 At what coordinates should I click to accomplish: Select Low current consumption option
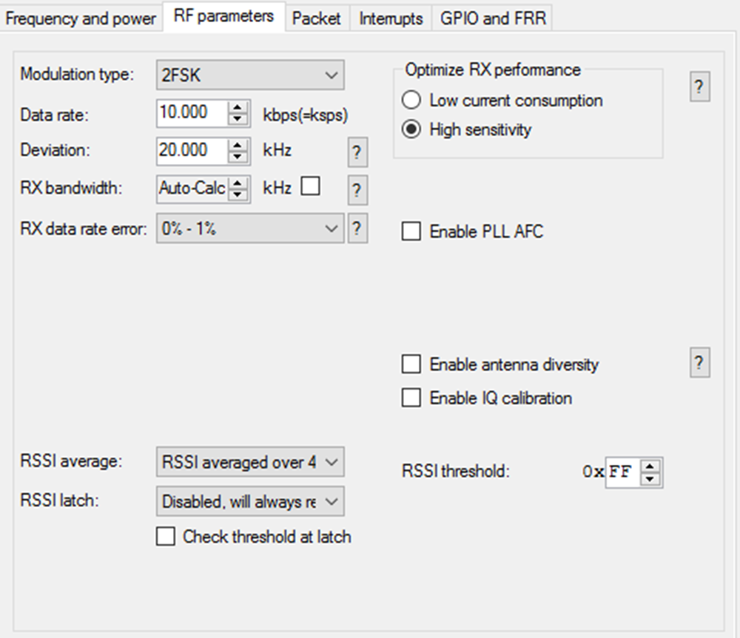(x=410, y=100)
